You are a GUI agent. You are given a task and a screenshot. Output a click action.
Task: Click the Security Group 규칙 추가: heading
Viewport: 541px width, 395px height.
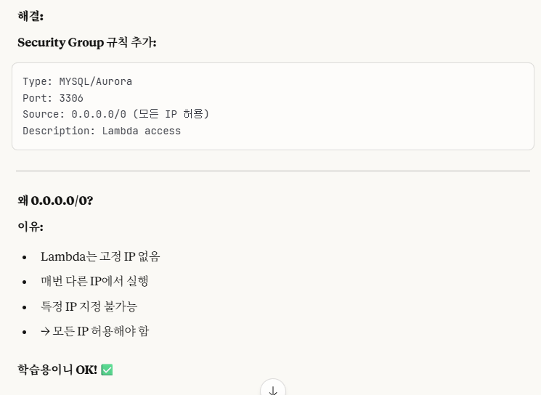click(x=87, y=42)
